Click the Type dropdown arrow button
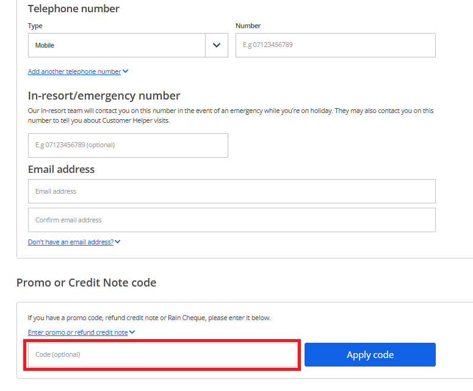This screenshot has height=391, width=473. [216, 45]
